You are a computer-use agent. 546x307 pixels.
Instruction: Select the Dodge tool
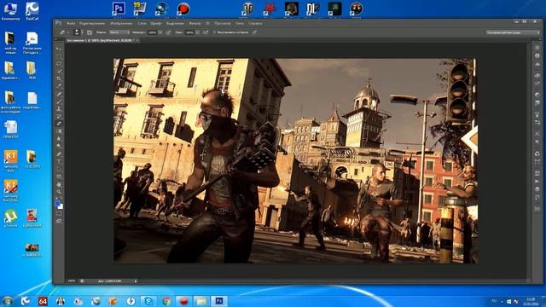pyautogui.click(x=59, y=146)
